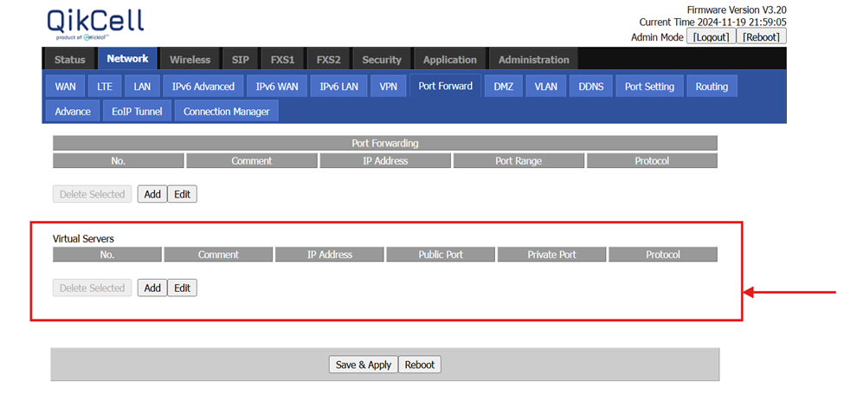This screenshot has width=844, height=414.
Task: Click the Logout button
Action: click(x=711, y=36)
